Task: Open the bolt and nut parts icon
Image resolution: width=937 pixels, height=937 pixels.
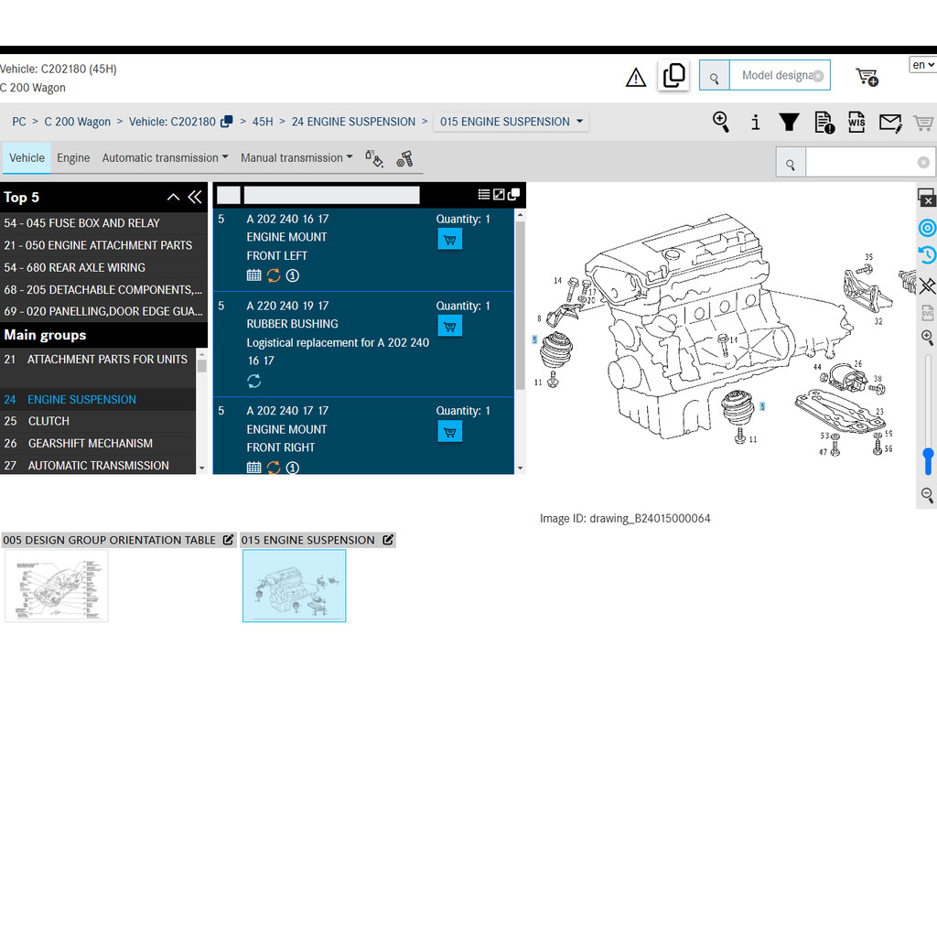Action: point(405,159)
